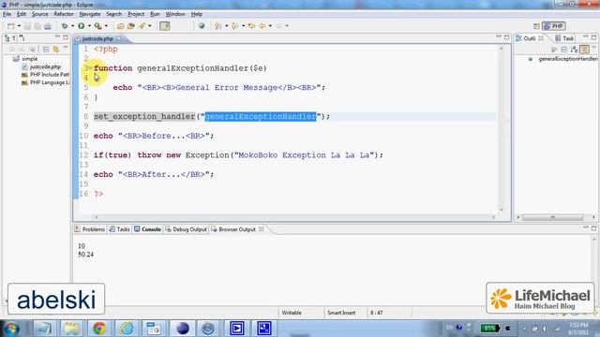600x337 pixels.
Task: Open Google Chrome from the taskbar
Action: [x=99, y=329]
